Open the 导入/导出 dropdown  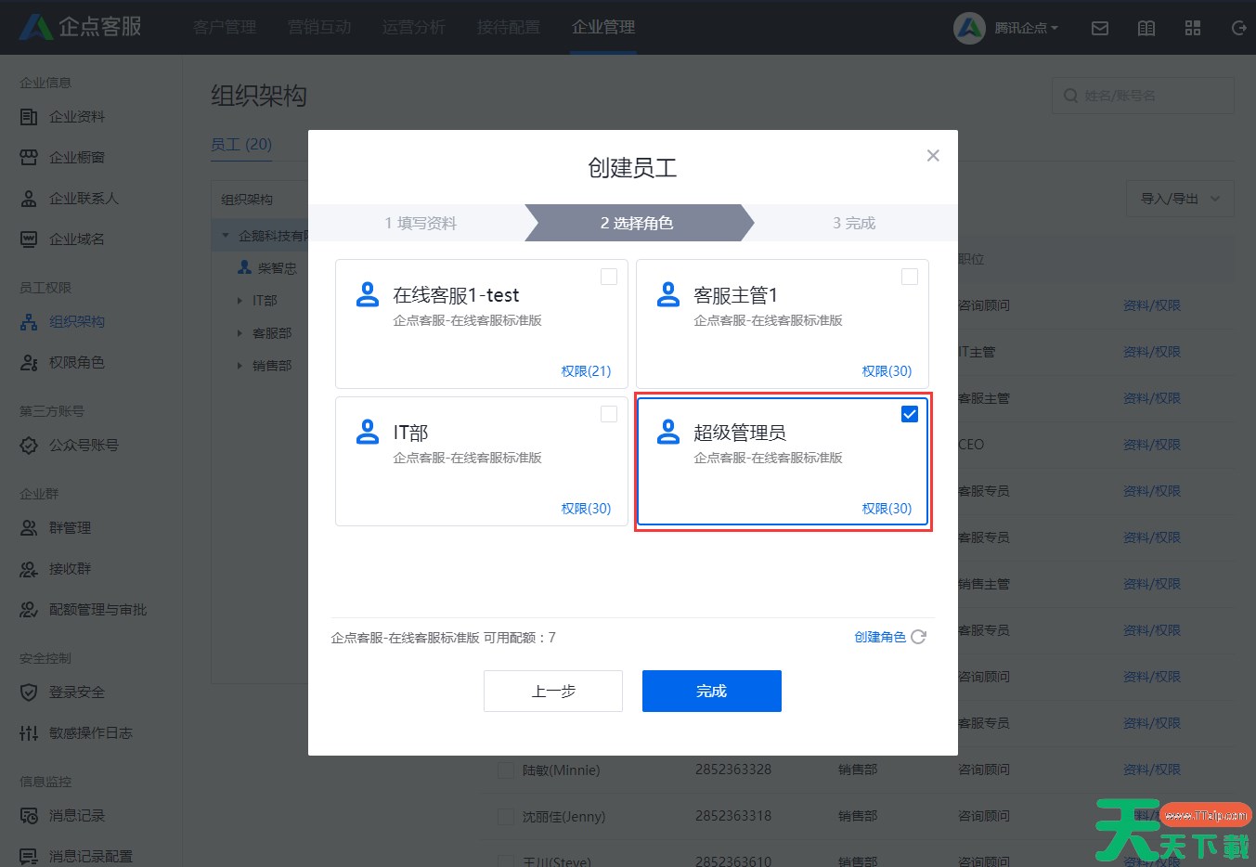click(1180, 199)
